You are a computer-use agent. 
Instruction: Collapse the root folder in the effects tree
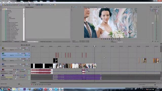(x=3, y=9)
